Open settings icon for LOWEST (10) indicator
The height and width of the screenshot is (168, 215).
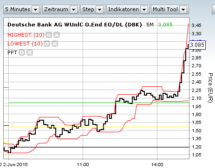pos(47,44)
